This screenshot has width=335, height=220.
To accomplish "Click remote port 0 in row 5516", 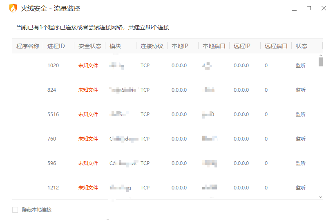I will [266, 114].
